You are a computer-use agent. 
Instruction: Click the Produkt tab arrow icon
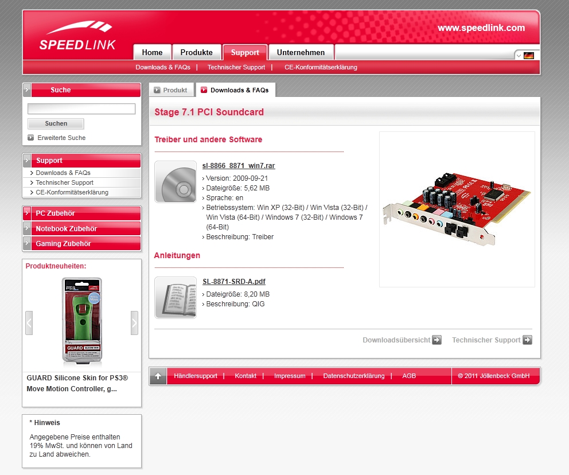[157, 90]
